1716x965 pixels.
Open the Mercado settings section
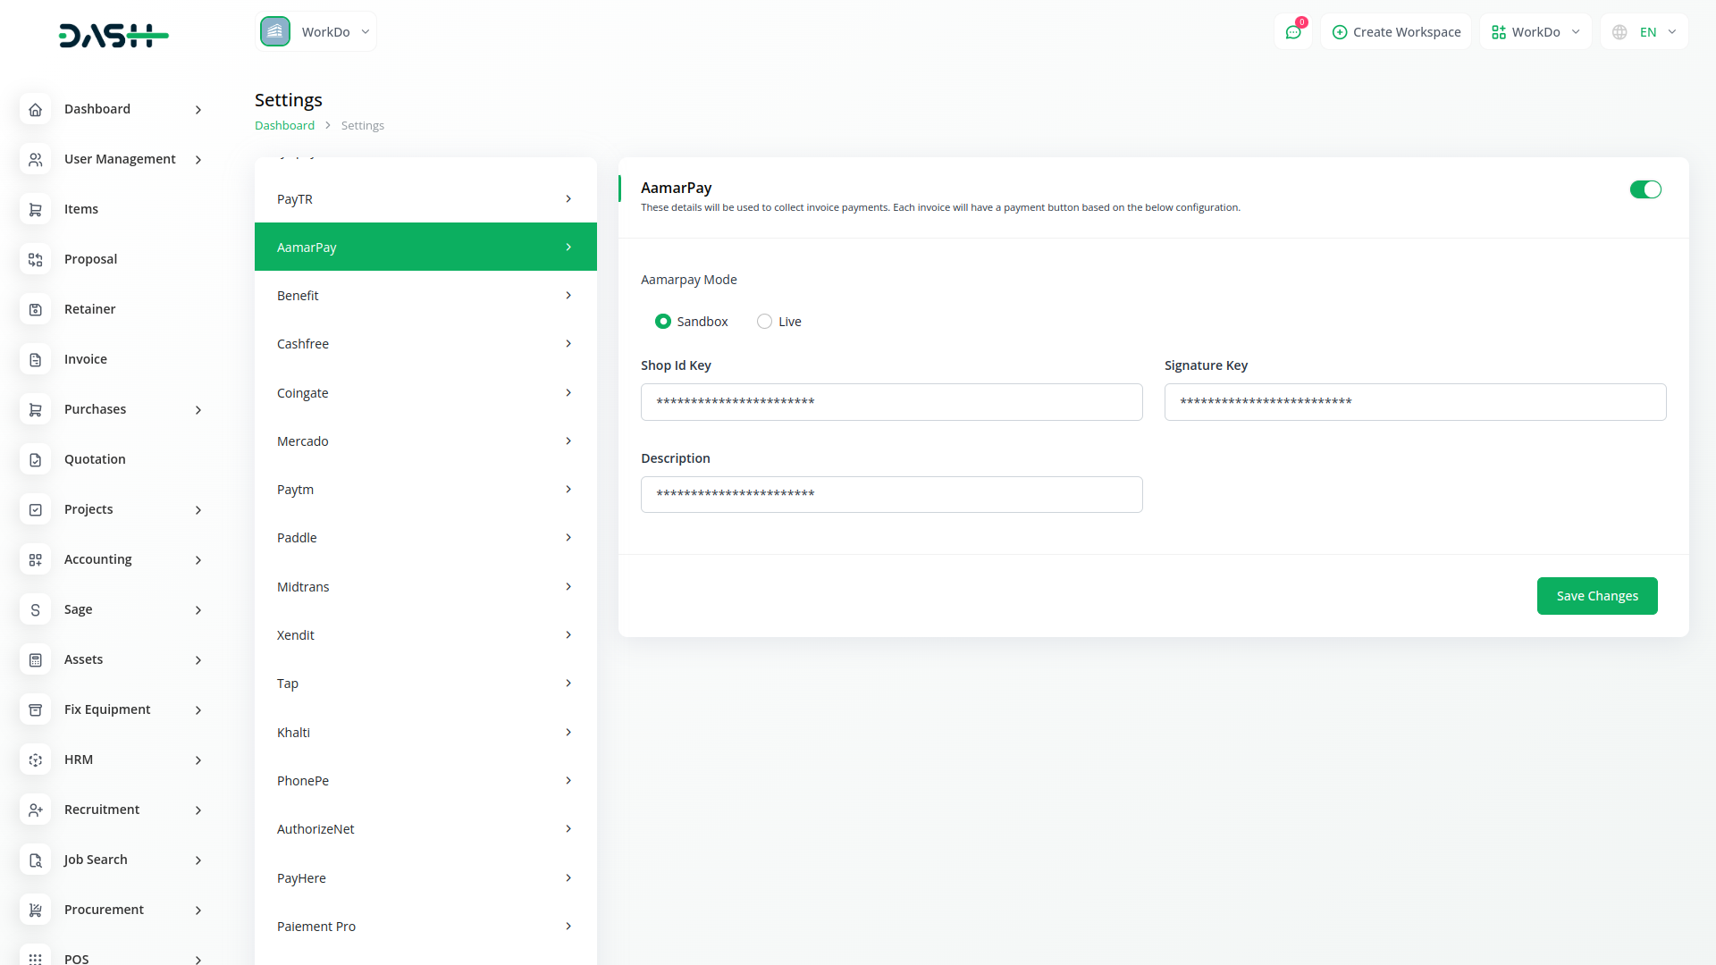point(425,441)
